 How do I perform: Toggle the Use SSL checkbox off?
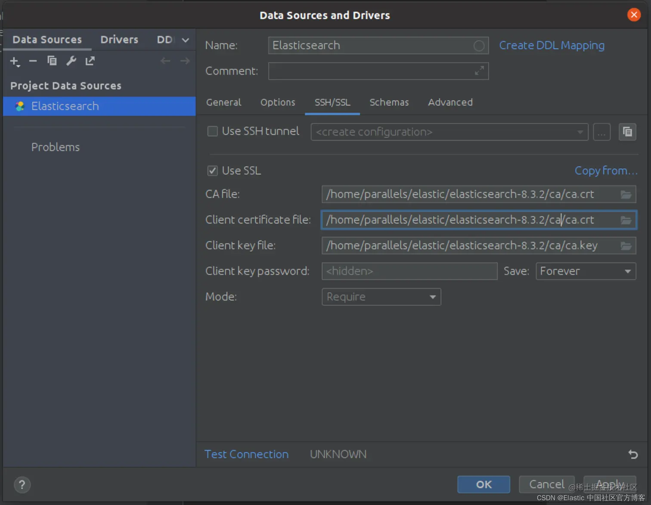click(212, 170)
